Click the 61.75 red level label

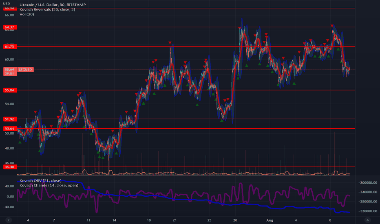[x=9, y=46]
